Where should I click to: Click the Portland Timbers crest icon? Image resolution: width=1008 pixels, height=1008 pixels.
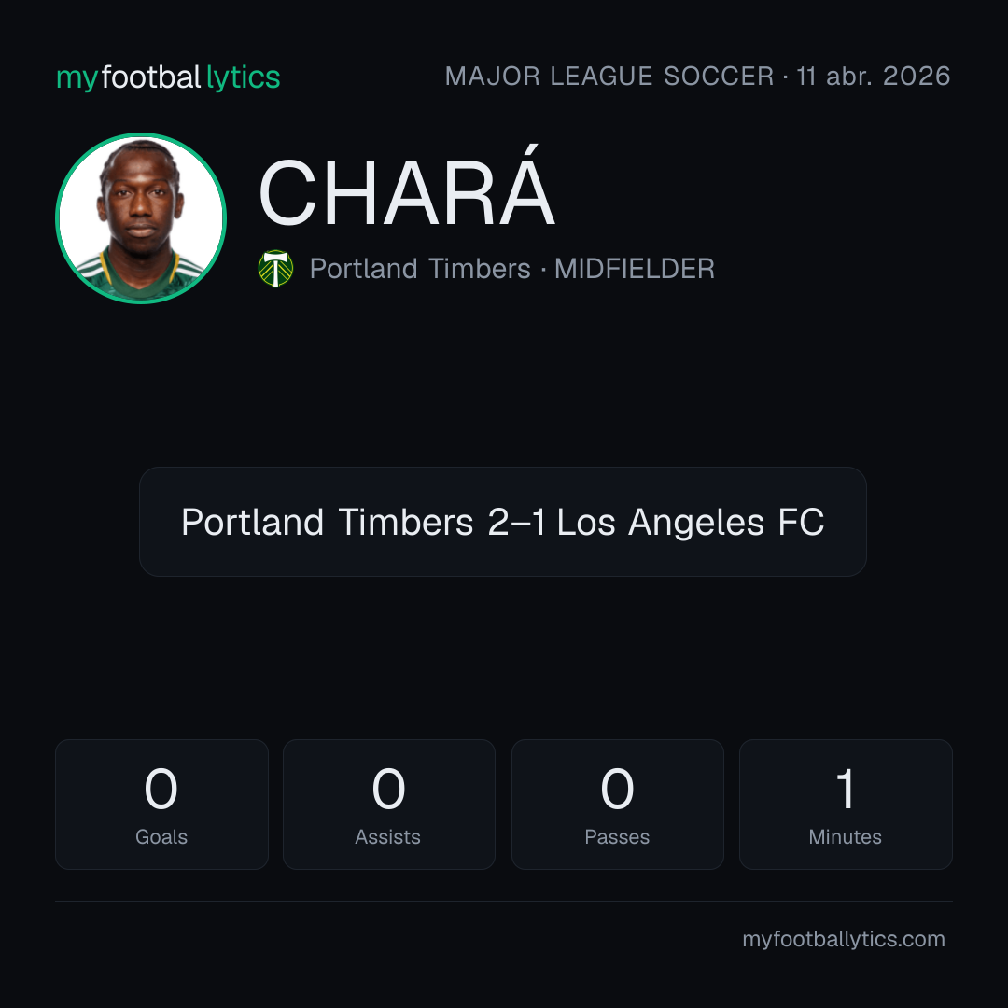(x=275, y=268)
